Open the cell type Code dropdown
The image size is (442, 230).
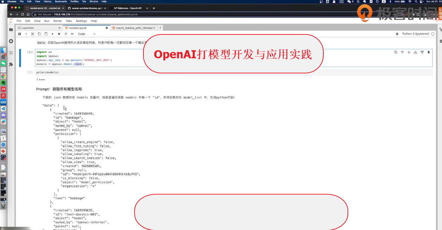tap(86, 34)
